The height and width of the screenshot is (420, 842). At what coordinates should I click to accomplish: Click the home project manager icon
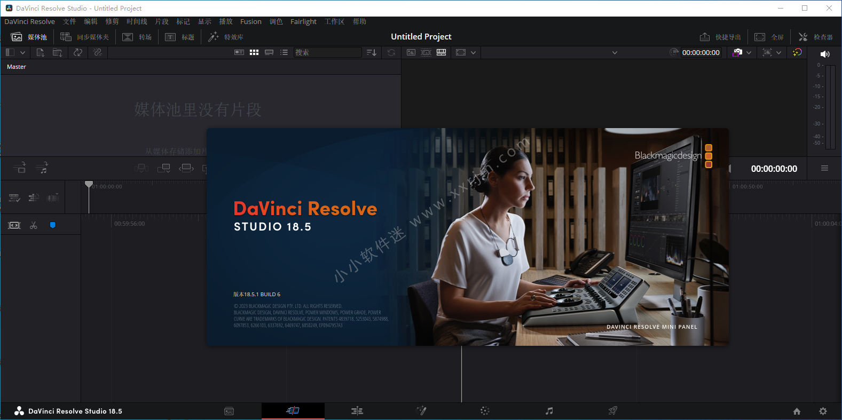797,411
